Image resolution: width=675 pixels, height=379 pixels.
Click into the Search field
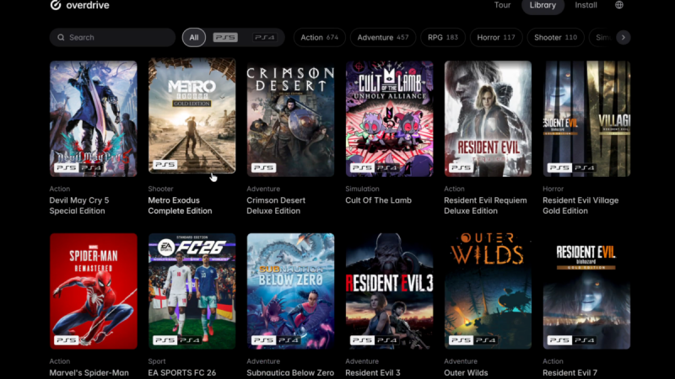pos(112,37)
